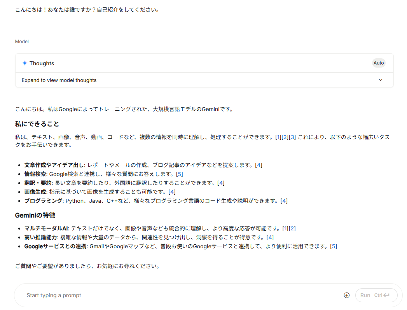Open citation [4] after the プログラミング bullet
407x310 pixels.
[284, 201]
